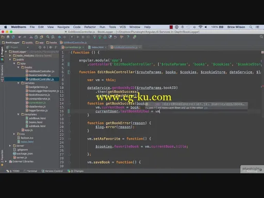Click the Save All toolbar icon
The width and height of the screenshot is (264, 198).
pyautogui.click(x=8, y=37)
